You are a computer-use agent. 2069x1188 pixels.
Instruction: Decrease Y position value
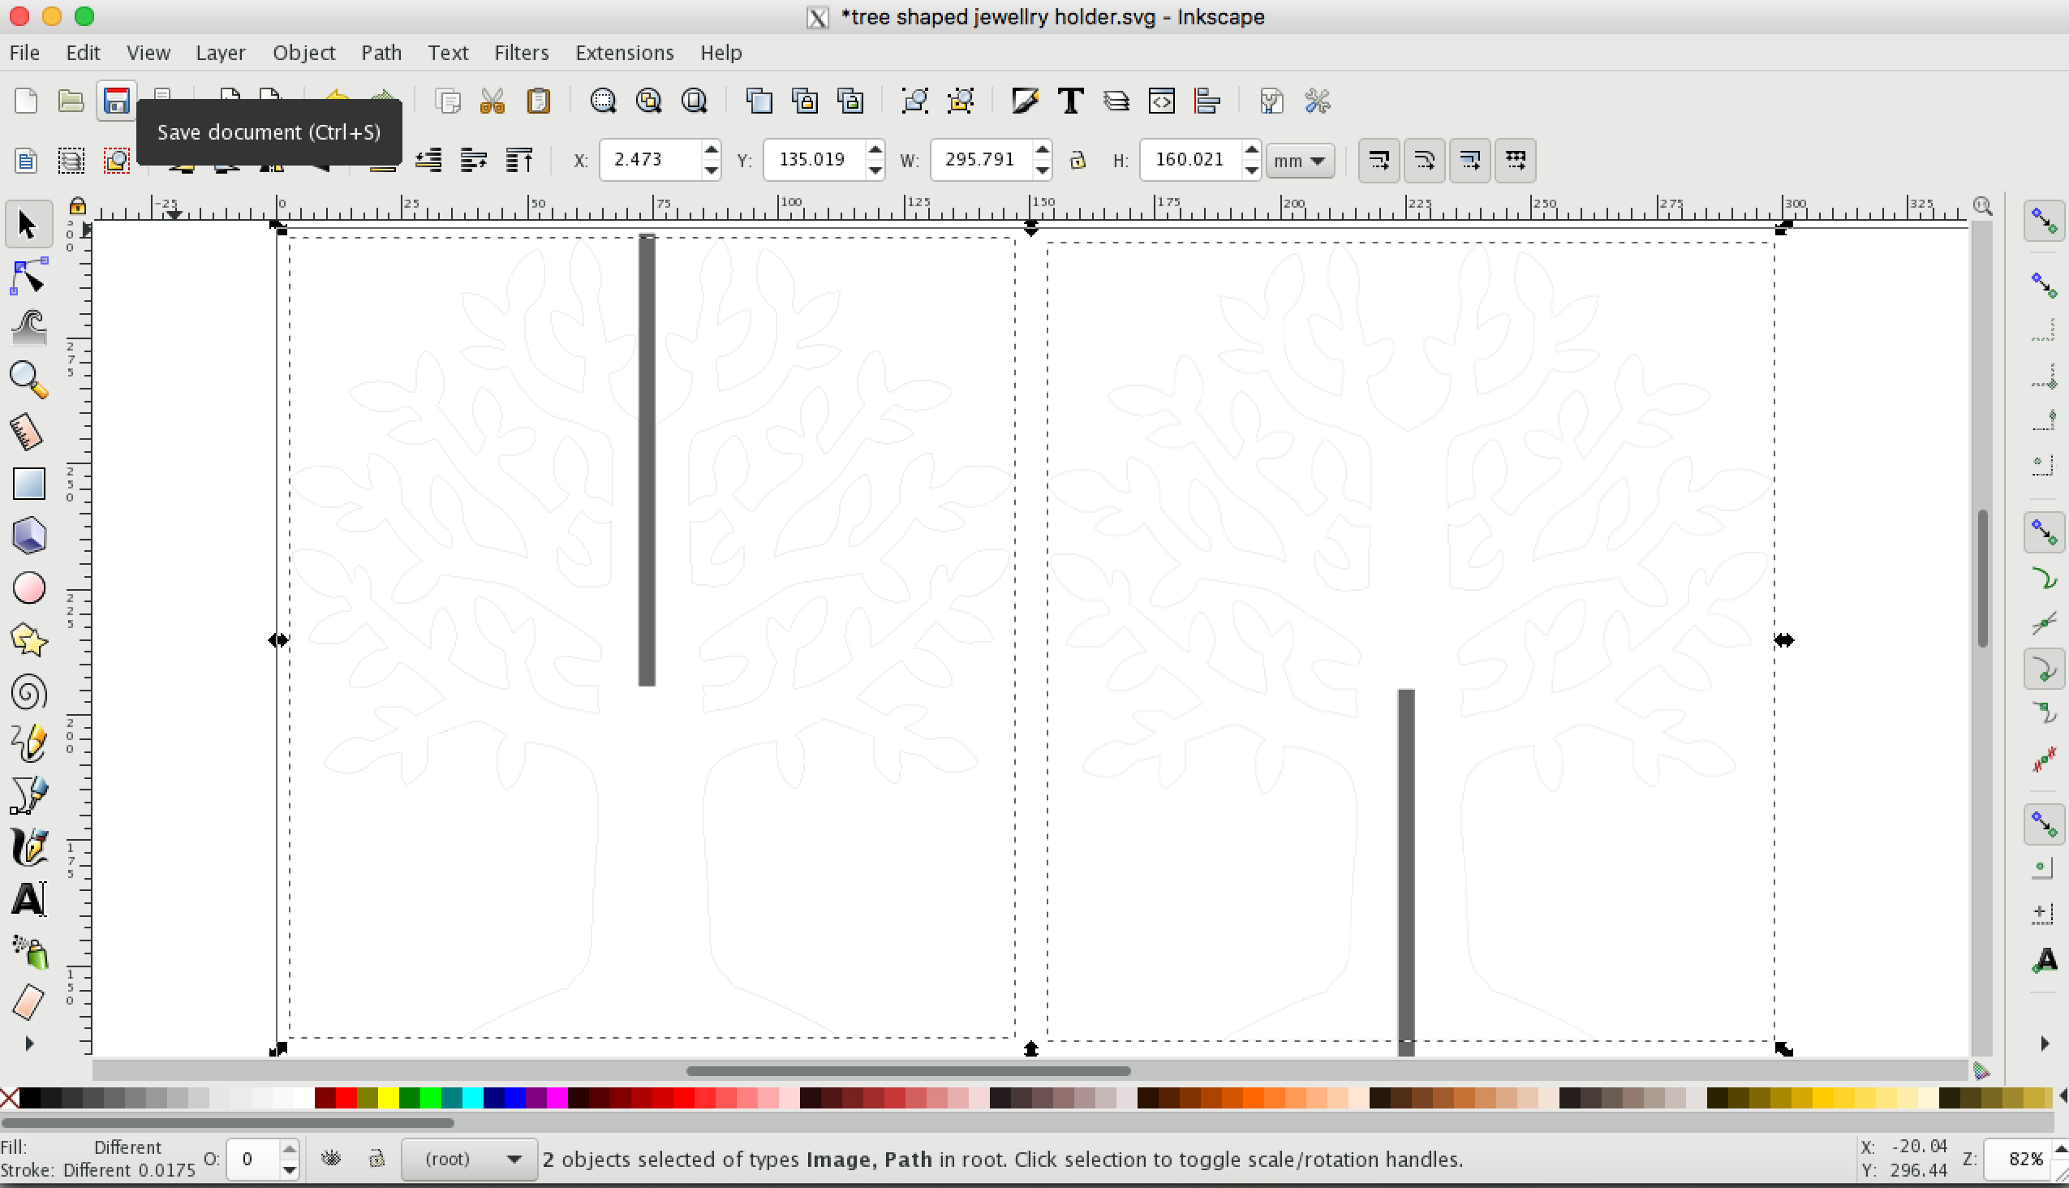pos(875,170)
